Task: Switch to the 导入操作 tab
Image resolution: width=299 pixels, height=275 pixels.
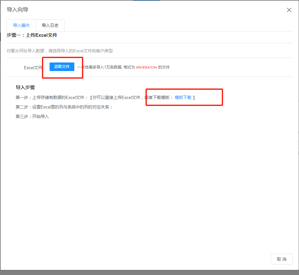Action: coord(21,25)
